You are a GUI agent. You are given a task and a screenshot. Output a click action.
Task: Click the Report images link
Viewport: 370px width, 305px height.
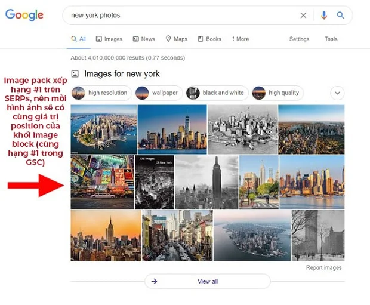tap(323, 267)
